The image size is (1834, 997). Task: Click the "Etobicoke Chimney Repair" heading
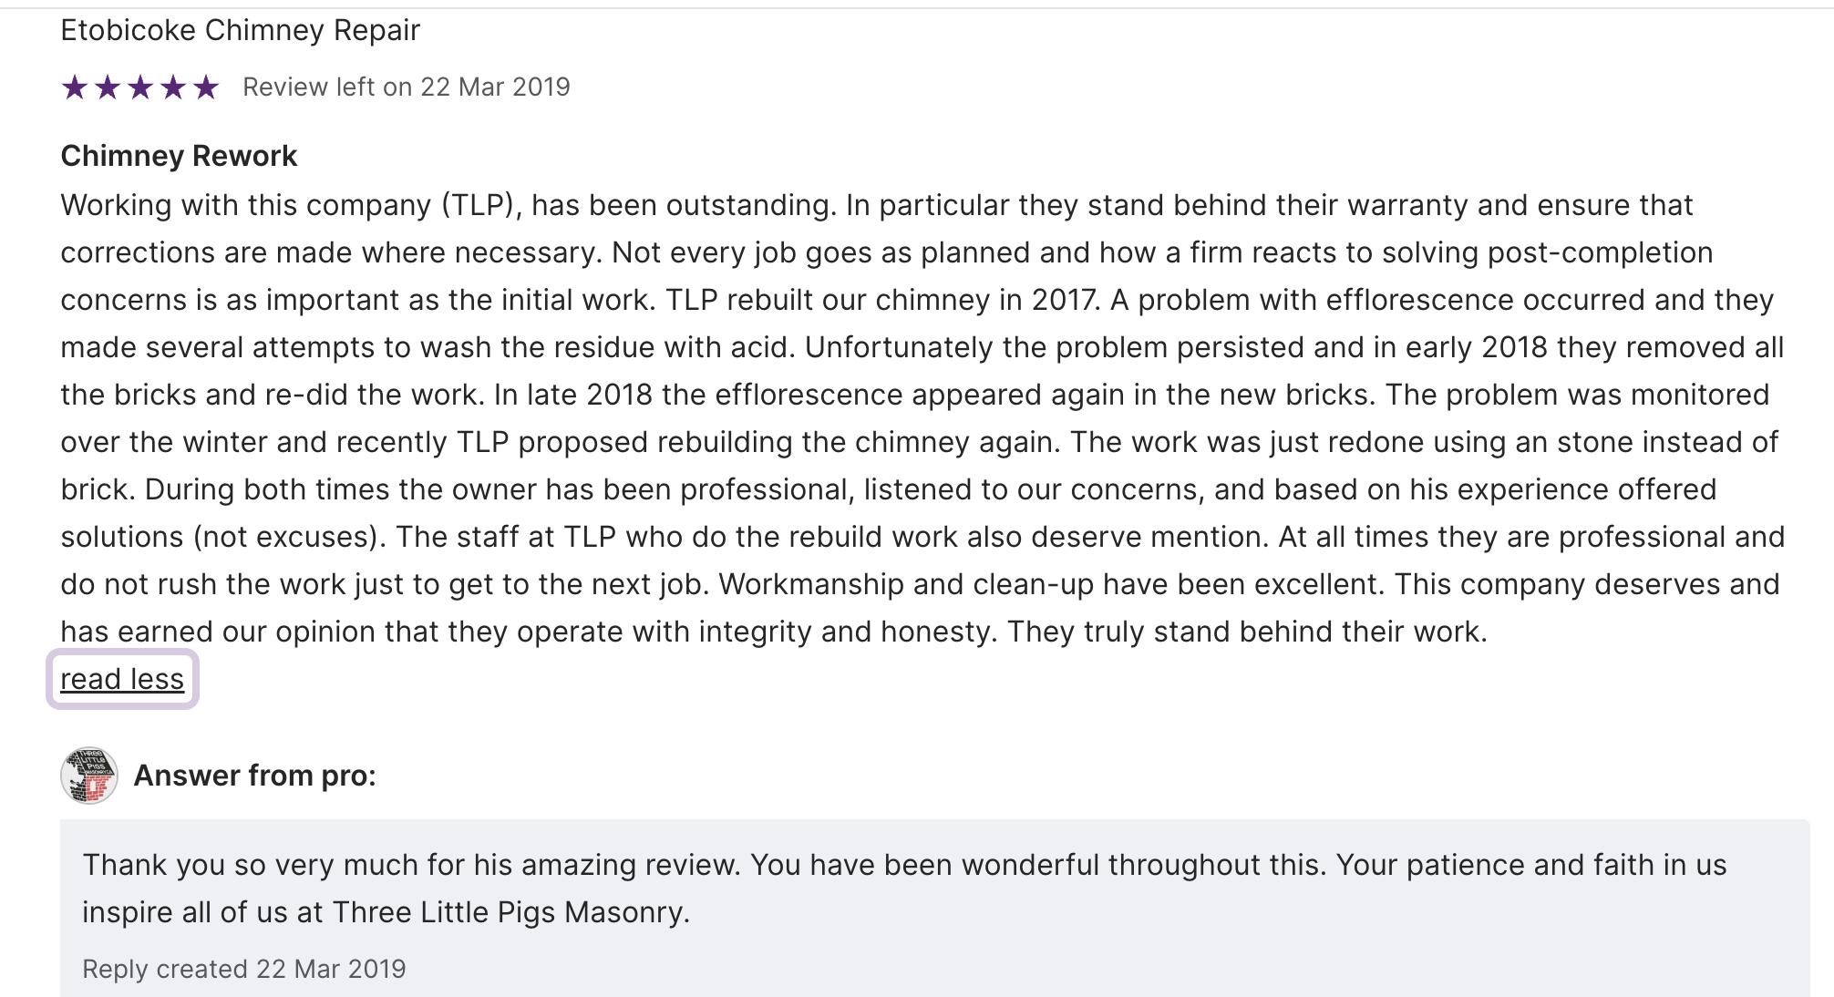[240, 30]
